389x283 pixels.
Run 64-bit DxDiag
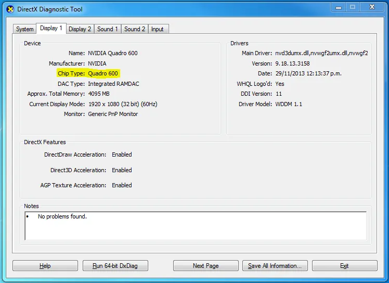(x=115, y=266)
